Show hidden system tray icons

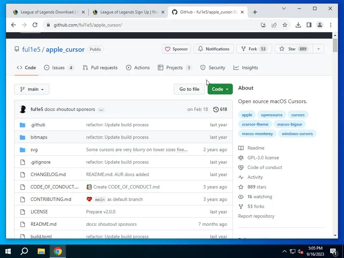pos(284,251)
